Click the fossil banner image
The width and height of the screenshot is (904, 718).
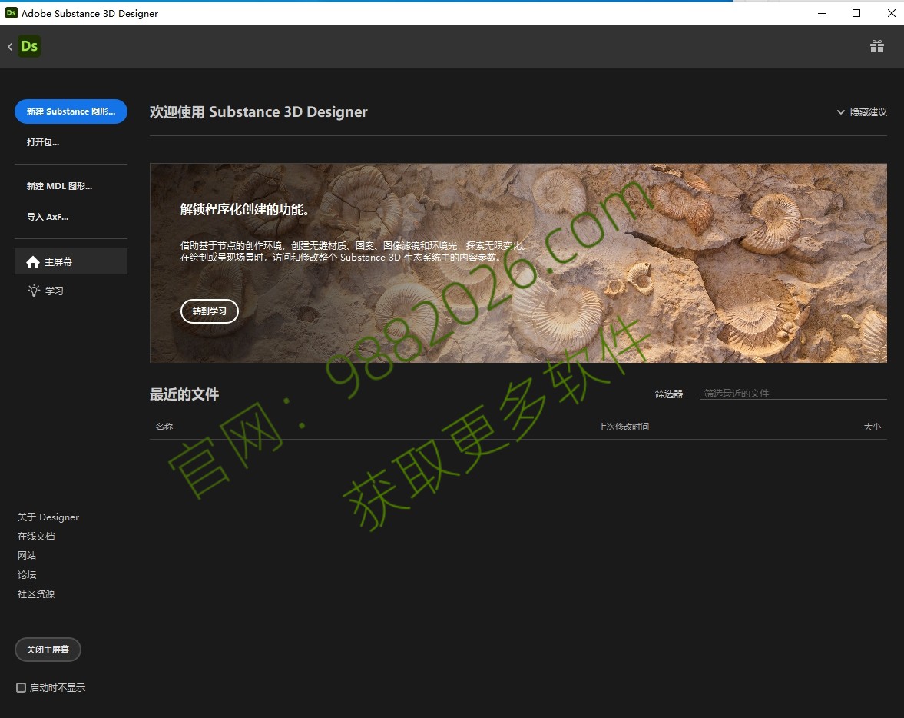tap(518, 263)
